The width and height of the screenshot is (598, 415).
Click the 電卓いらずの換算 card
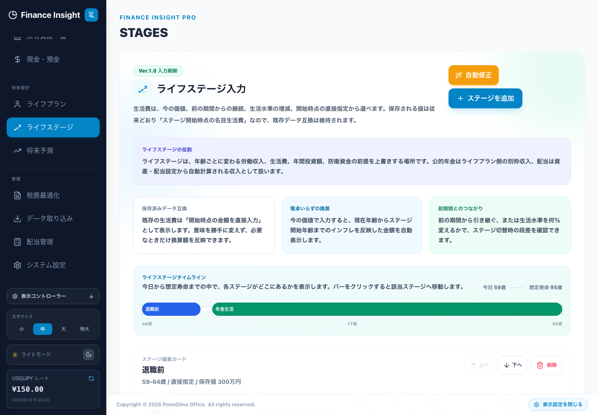[x=352, y=225]
